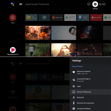Screen dimensions: 111x111
Task: Select the monitor icon for Device Preferences
Action: (x=74, y=92)
